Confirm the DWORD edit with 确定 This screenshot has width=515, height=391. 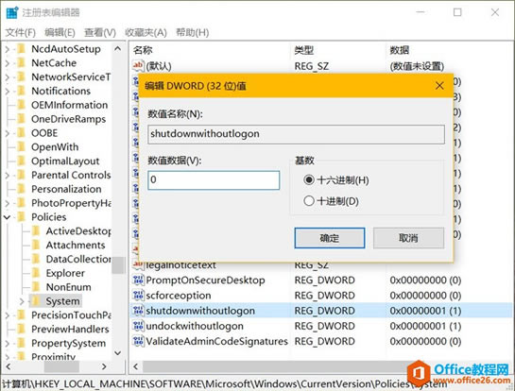click(330, 238)
